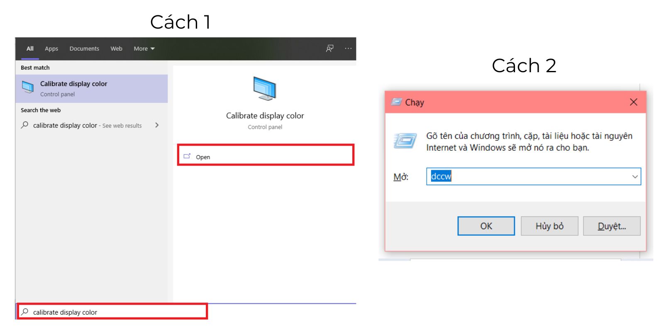Click the Duyệt... button
664x332 pixels.
click(612, 226)
